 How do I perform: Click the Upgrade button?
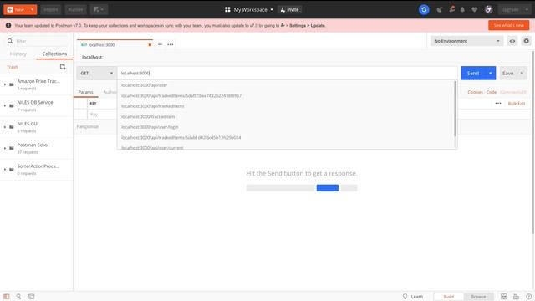[510, 9]
